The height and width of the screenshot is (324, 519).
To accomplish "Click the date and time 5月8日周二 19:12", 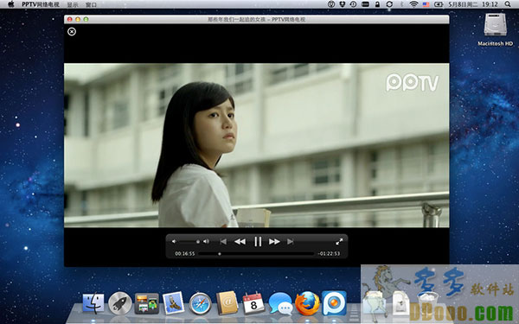I will click(473, 4).
